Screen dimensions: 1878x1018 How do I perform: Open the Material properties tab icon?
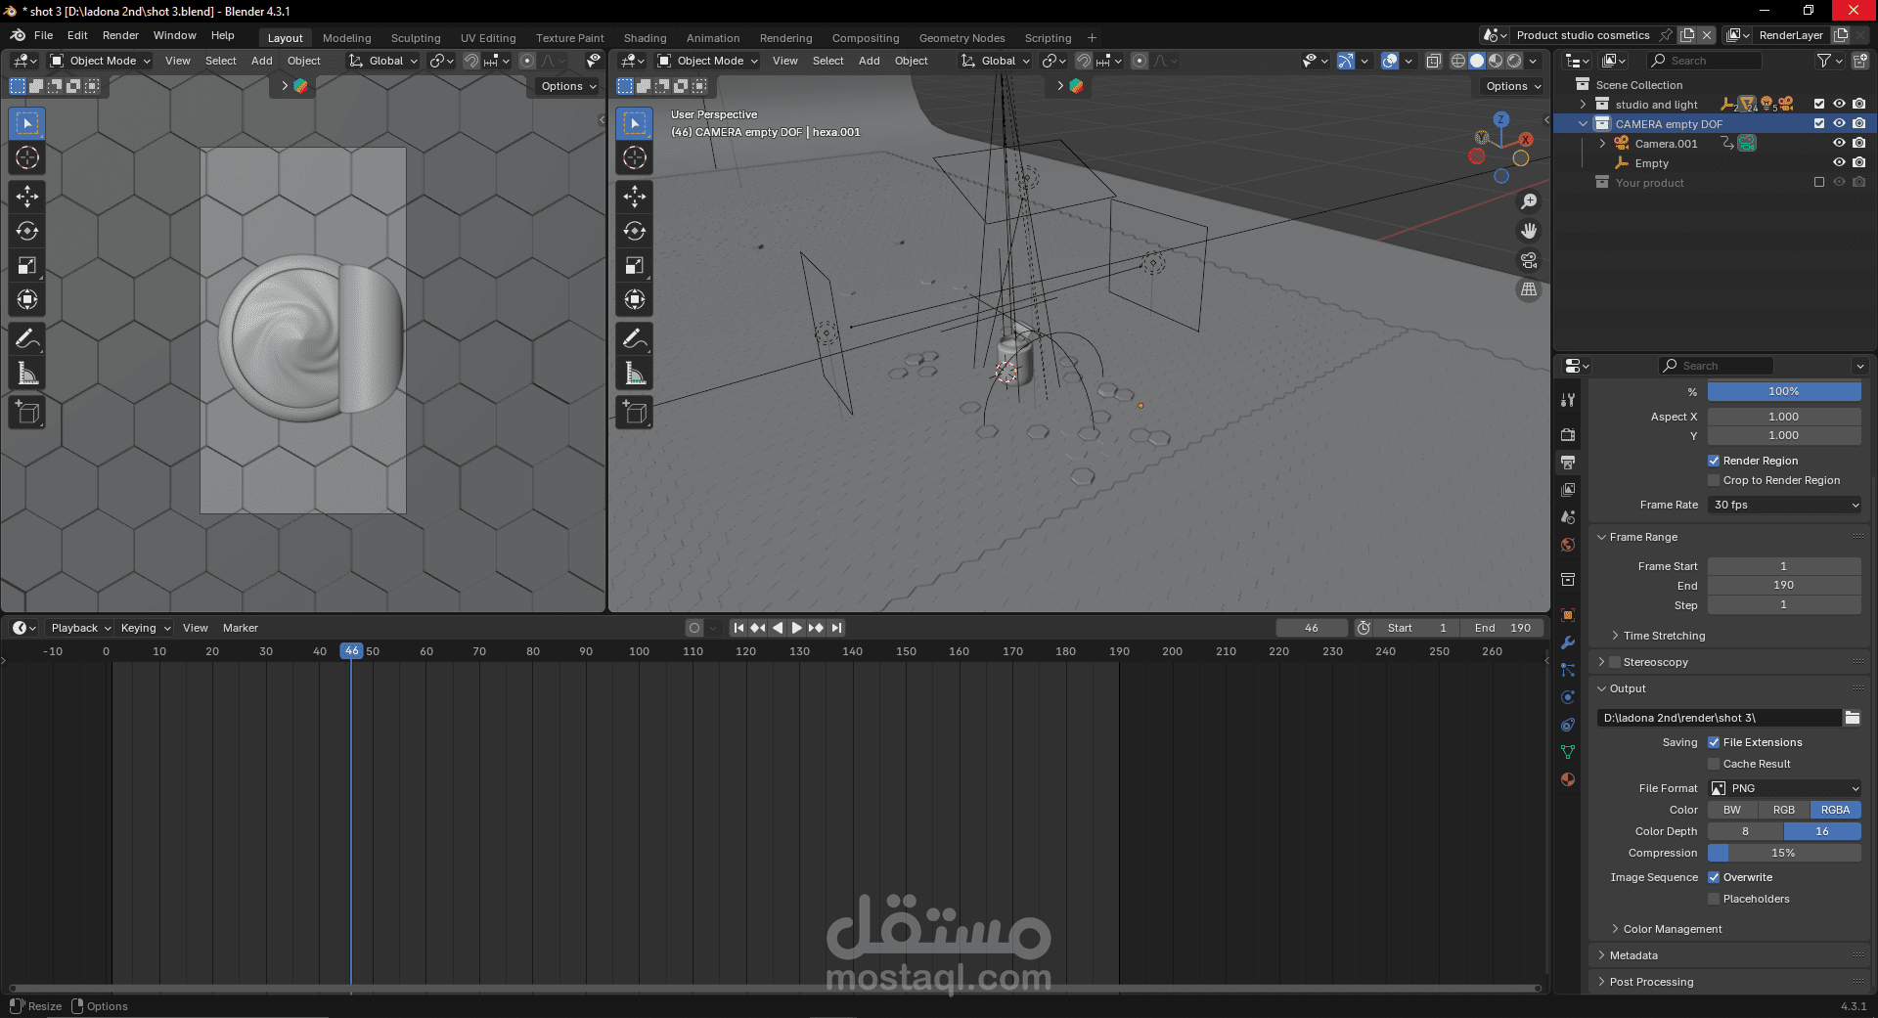[x=1568, y=779]
